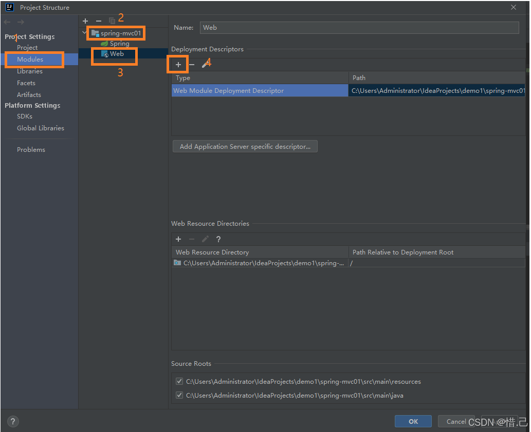Open the SDKs platform settings
This screenshot has width=531, height=432.
(24, 116)
